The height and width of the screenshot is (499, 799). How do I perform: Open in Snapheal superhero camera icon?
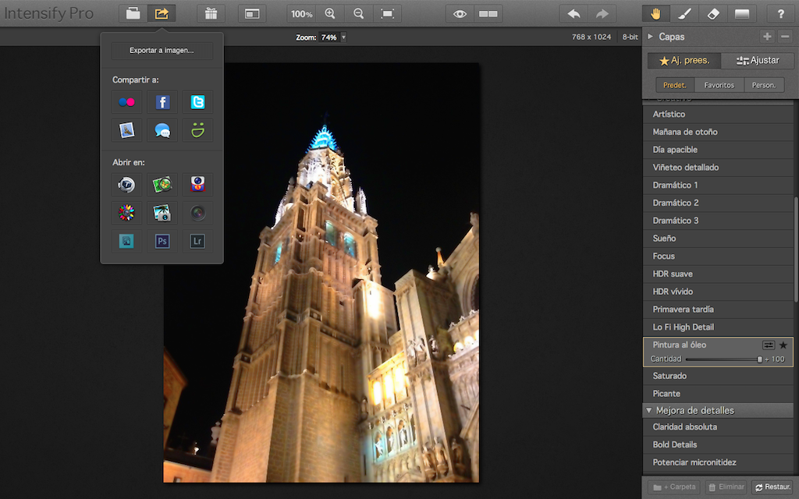pos(197,184)
